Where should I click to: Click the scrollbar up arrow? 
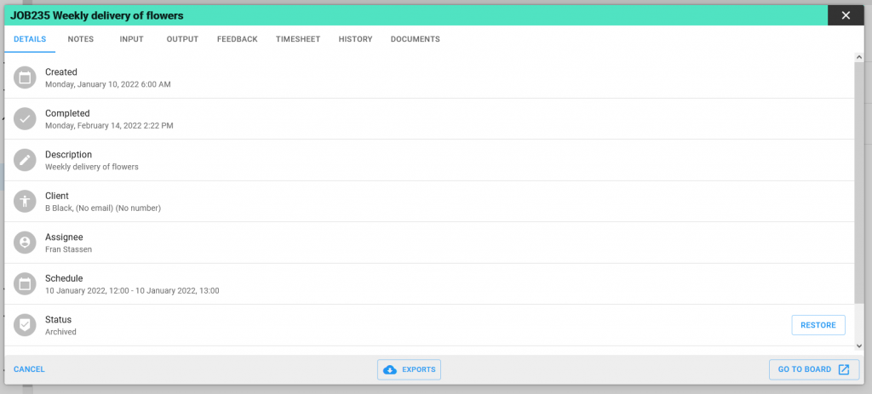tap(859, 57)
